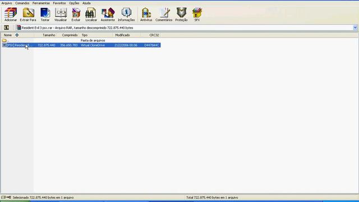Click the Proteção icon
The height and width of the screenshot is (202, 359).
point(181,15)
